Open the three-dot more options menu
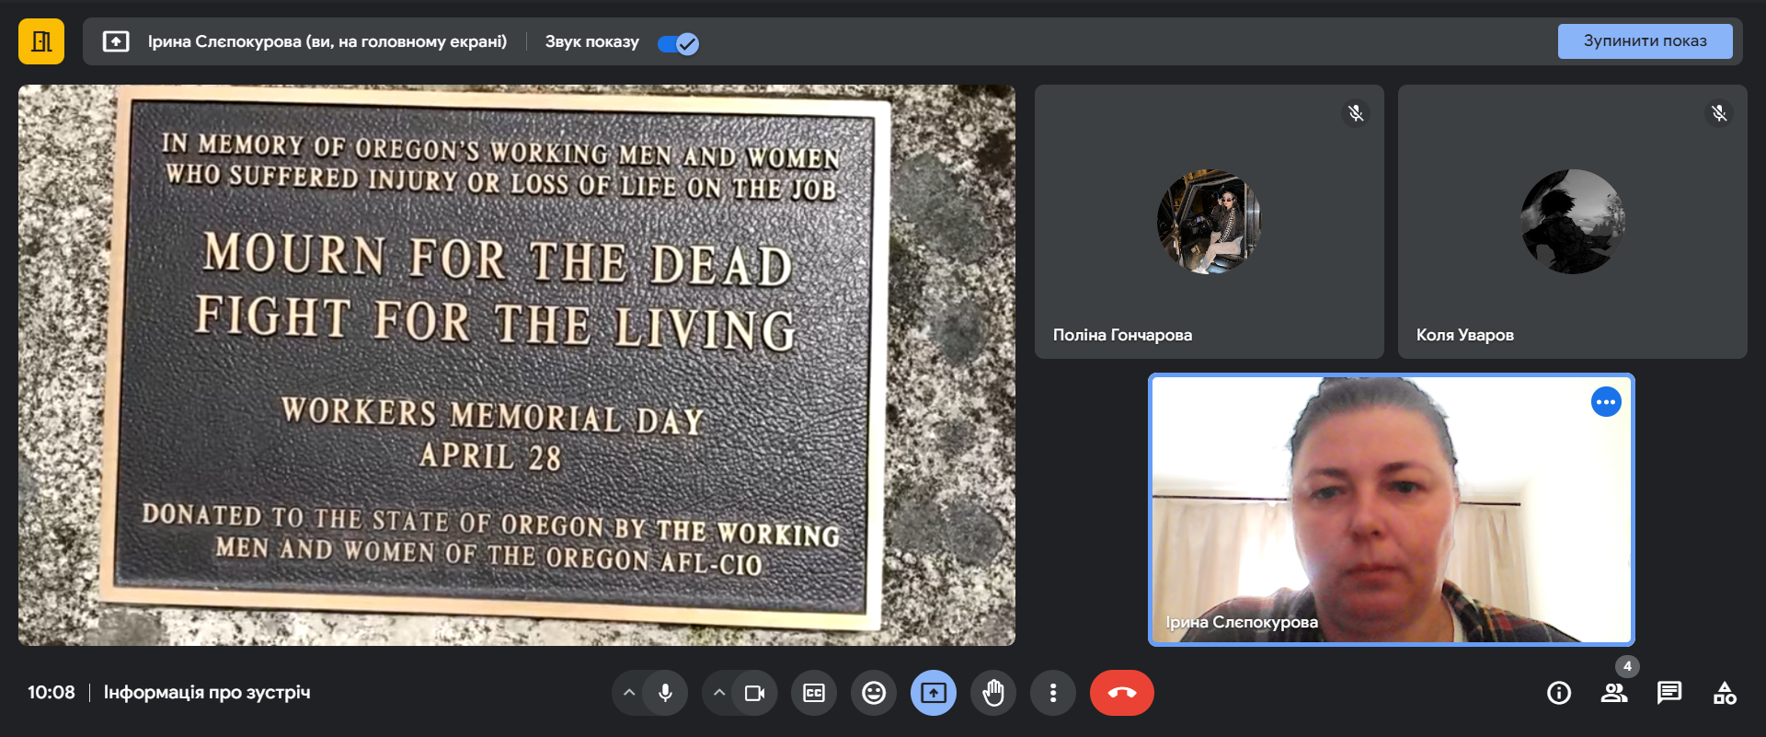Screen dimensions: 1766x737 (1053, 693)
